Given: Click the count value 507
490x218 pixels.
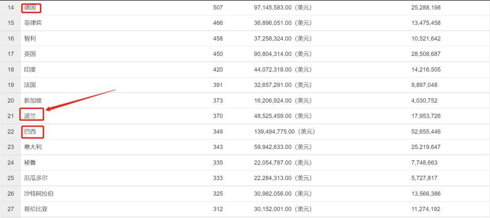Looking at the screenshot, I should (218, 8).
